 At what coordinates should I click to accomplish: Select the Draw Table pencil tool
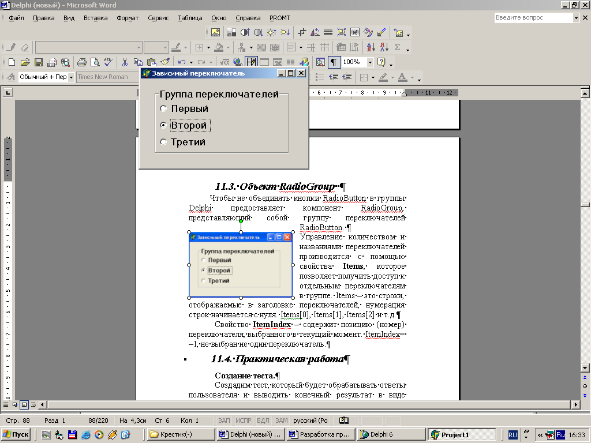[x=12, y=47]
